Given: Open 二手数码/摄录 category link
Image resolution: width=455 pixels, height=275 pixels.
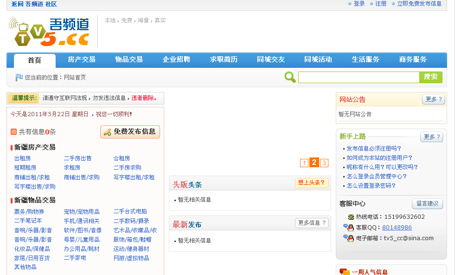Looking at the screenshot, I should coord(131,221).
